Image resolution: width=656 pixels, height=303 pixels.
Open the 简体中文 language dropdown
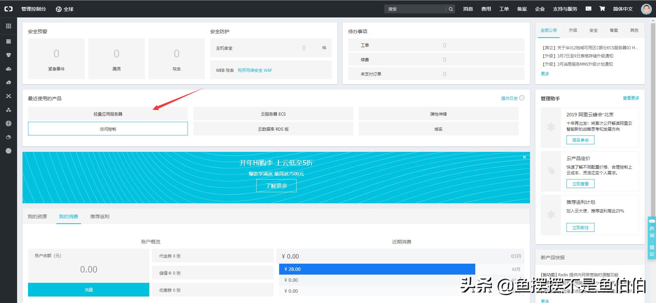pyautogui.click(x=623, y=9)
